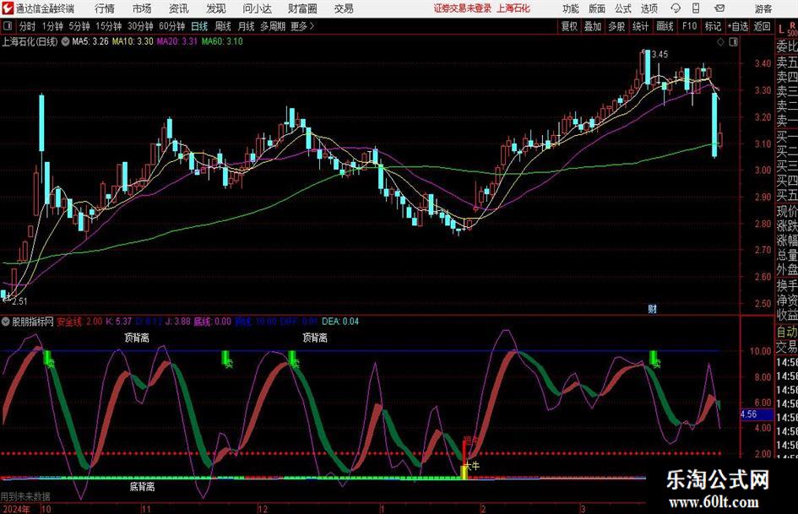The height and width of the screenshot is (514, 798).
Task: Open the 财富圈 menu
Action: (x=302, y=8)
